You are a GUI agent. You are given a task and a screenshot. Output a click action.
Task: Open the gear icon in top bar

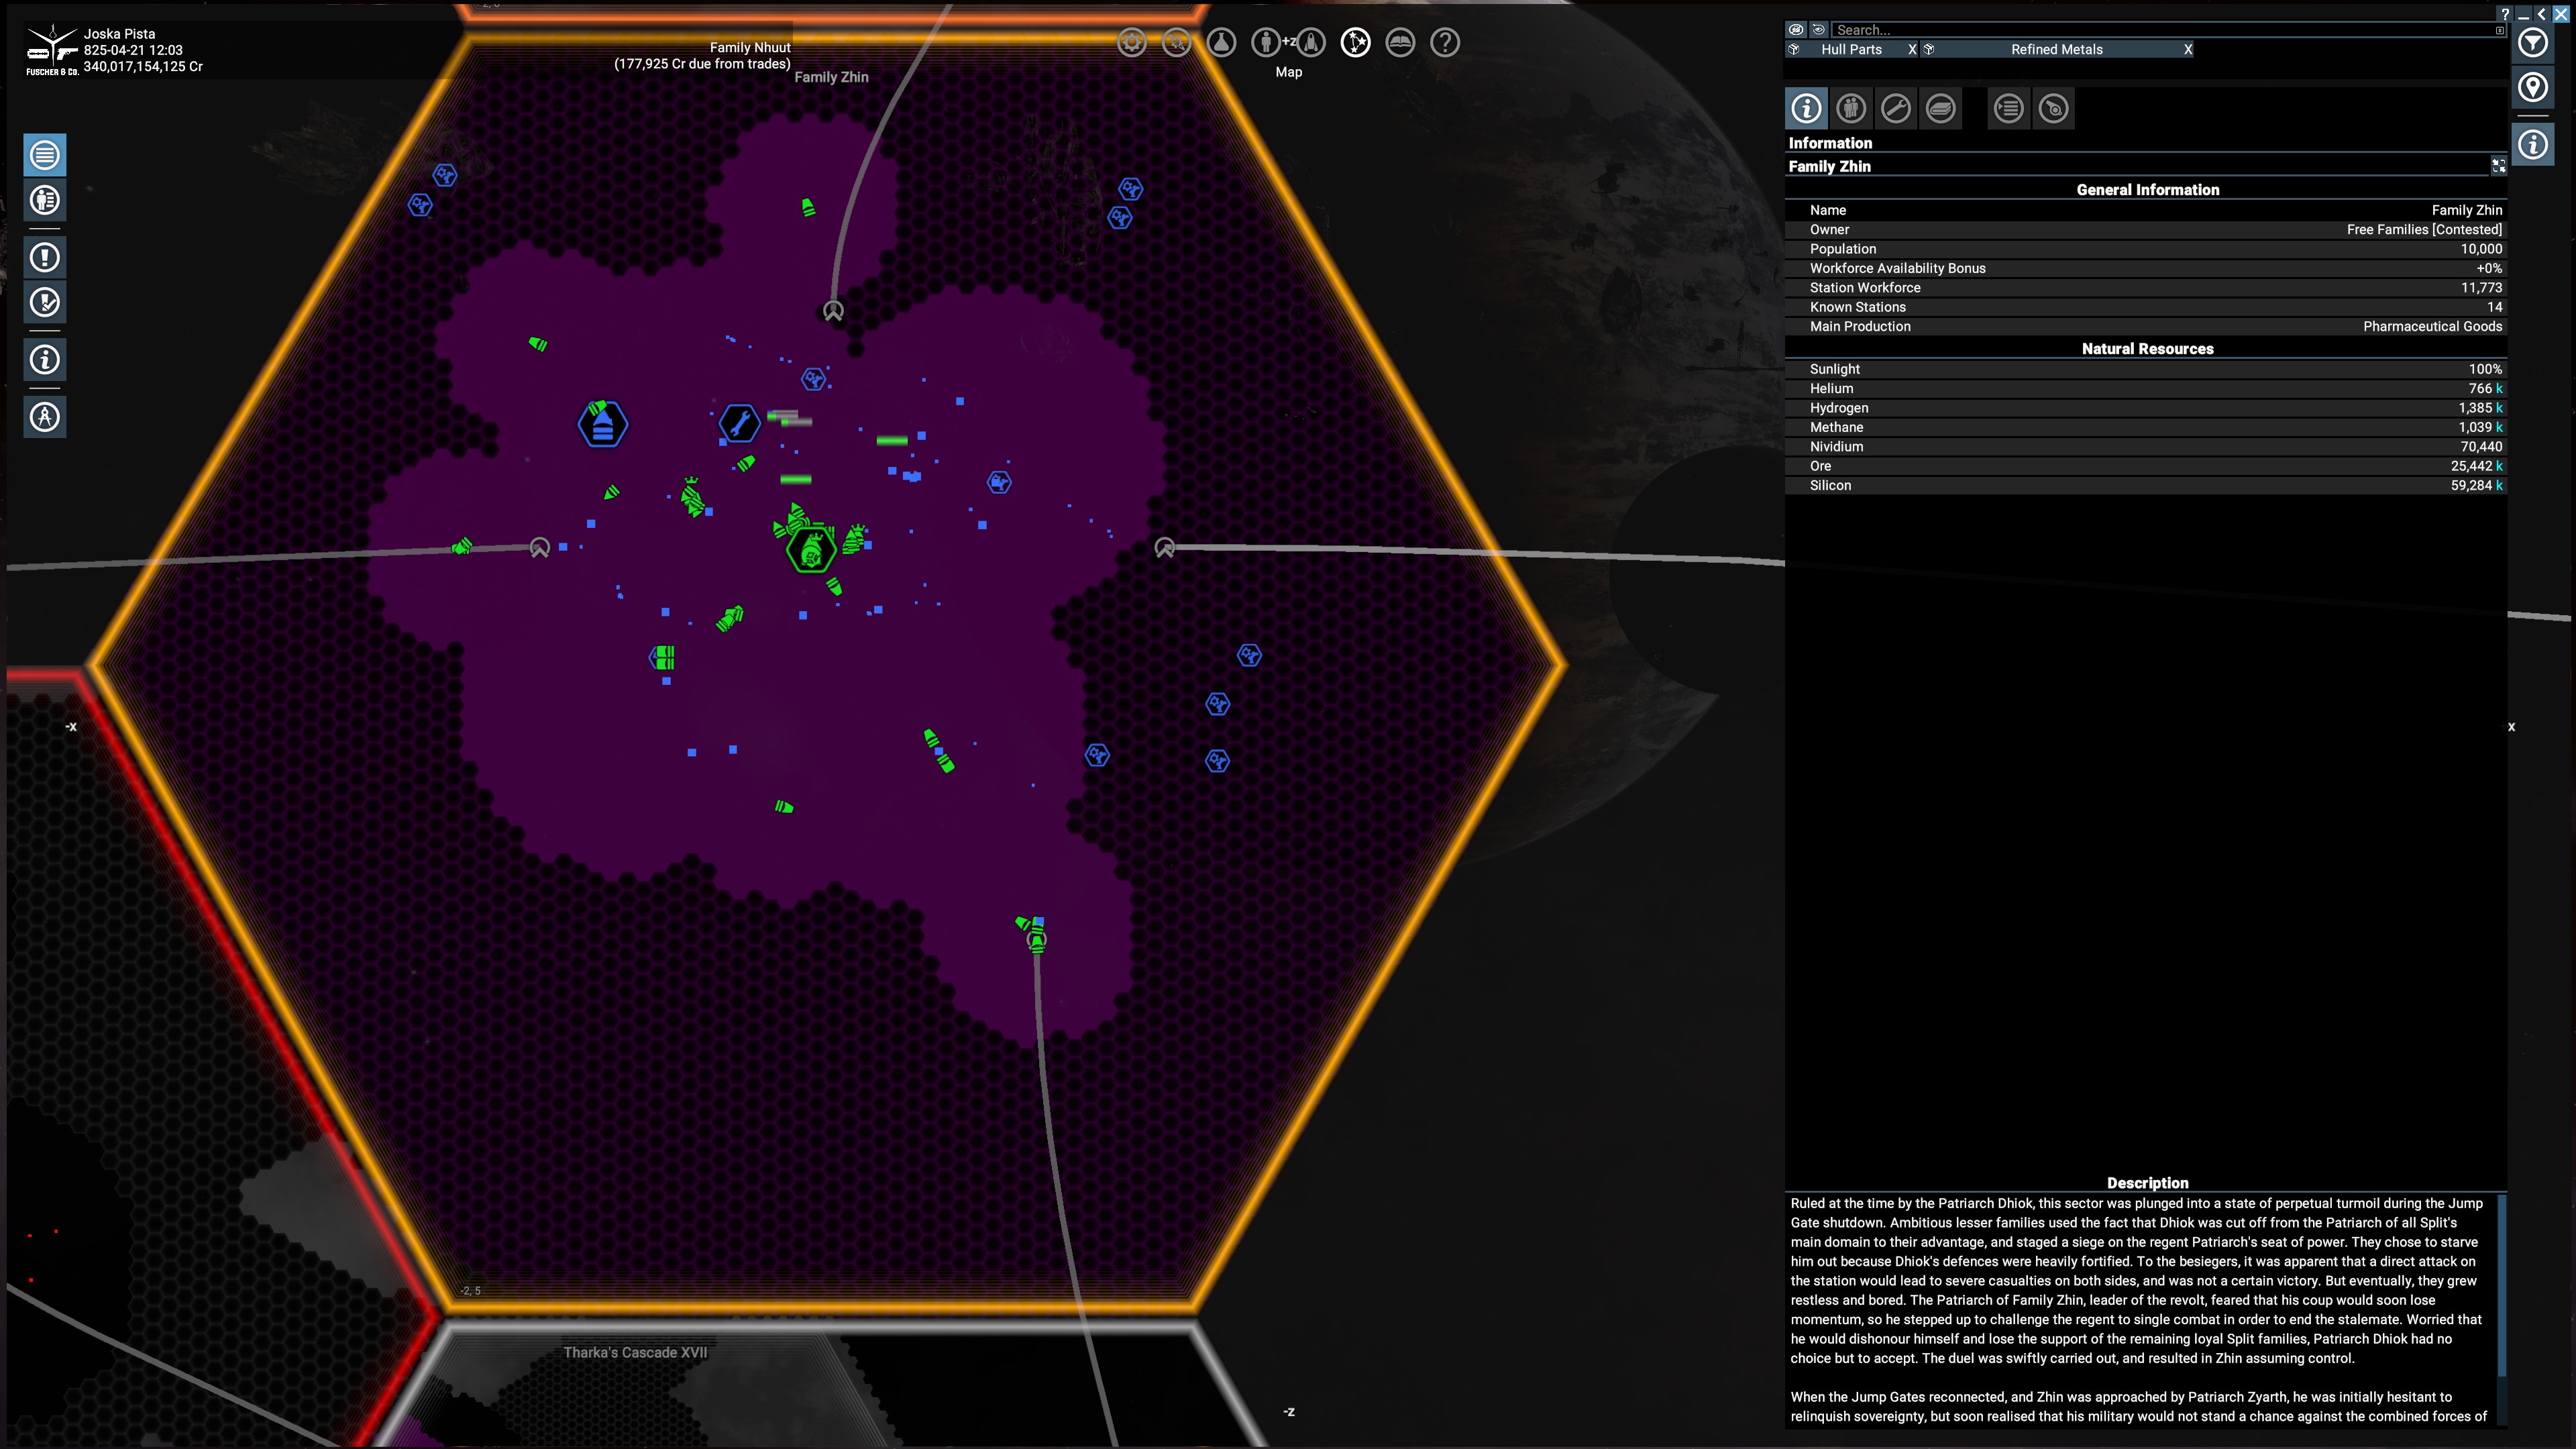point(1132,42)
